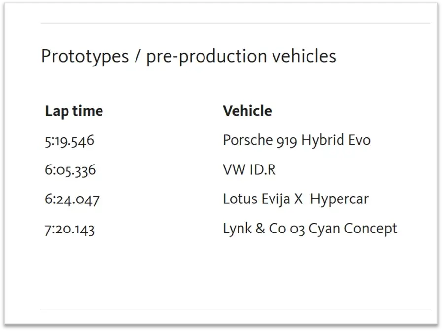443x331 pixels.
Task: Click the word Cyan in Lynk row
Action: coord(324,229)
